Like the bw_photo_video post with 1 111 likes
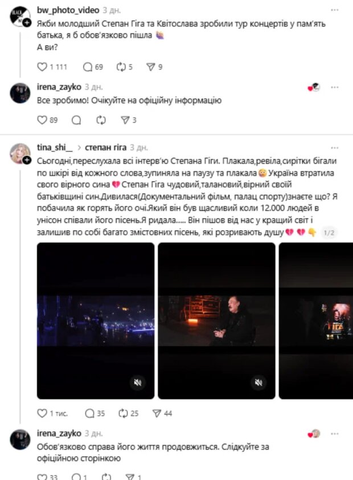The image size is (353, 480). [42, 67]
